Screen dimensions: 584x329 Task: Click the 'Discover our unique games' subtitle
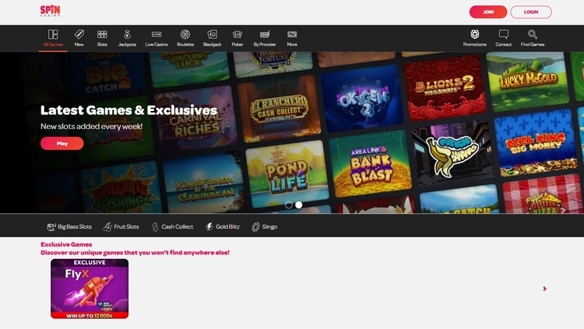pyautogui.click(x=135, y=253)
